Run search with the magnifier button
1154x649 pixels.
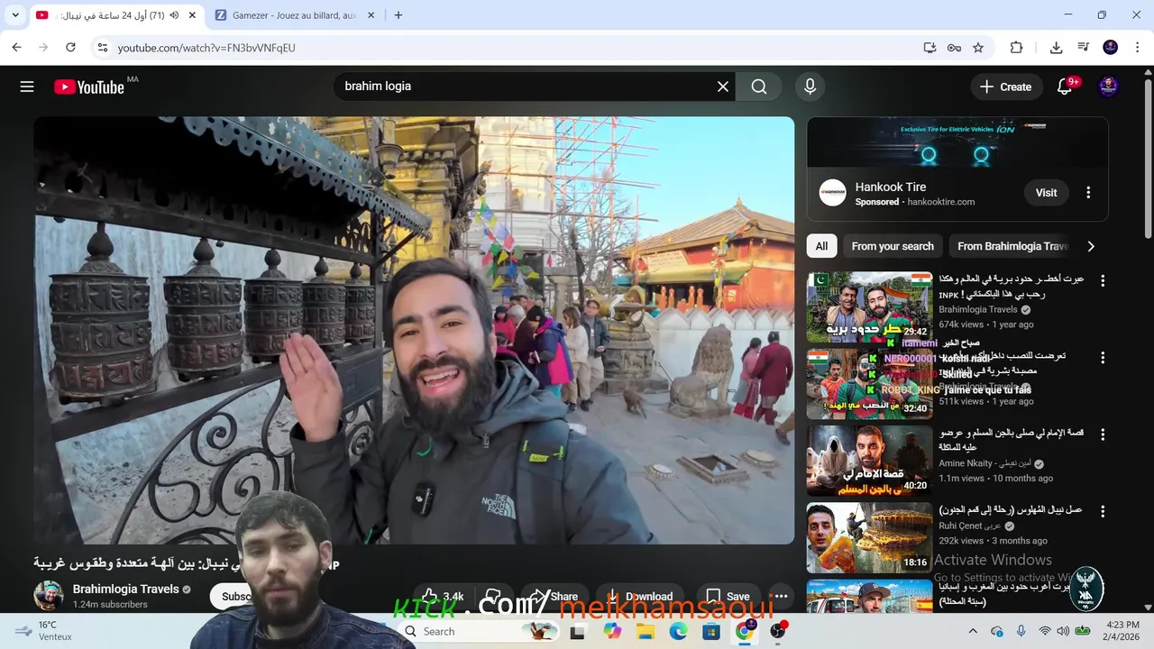[x=759, y=87]
